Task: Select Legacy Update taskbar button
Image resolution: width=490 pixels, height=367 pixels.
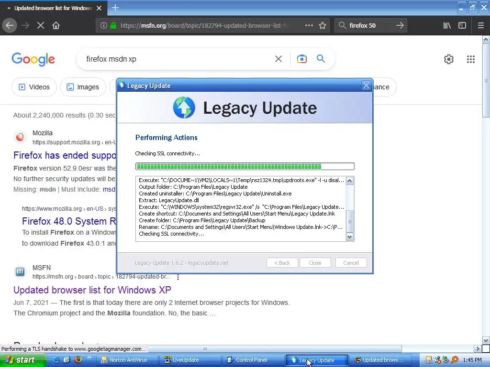Action: click(317, 360)
